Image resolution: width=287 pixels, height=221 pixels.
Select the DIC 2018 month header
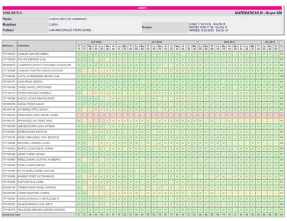pyautogui.click(x=270, y=42)
